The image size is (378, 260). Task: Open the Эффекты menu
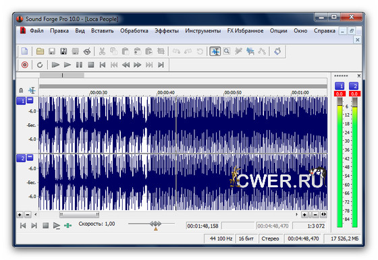(167, 31)
